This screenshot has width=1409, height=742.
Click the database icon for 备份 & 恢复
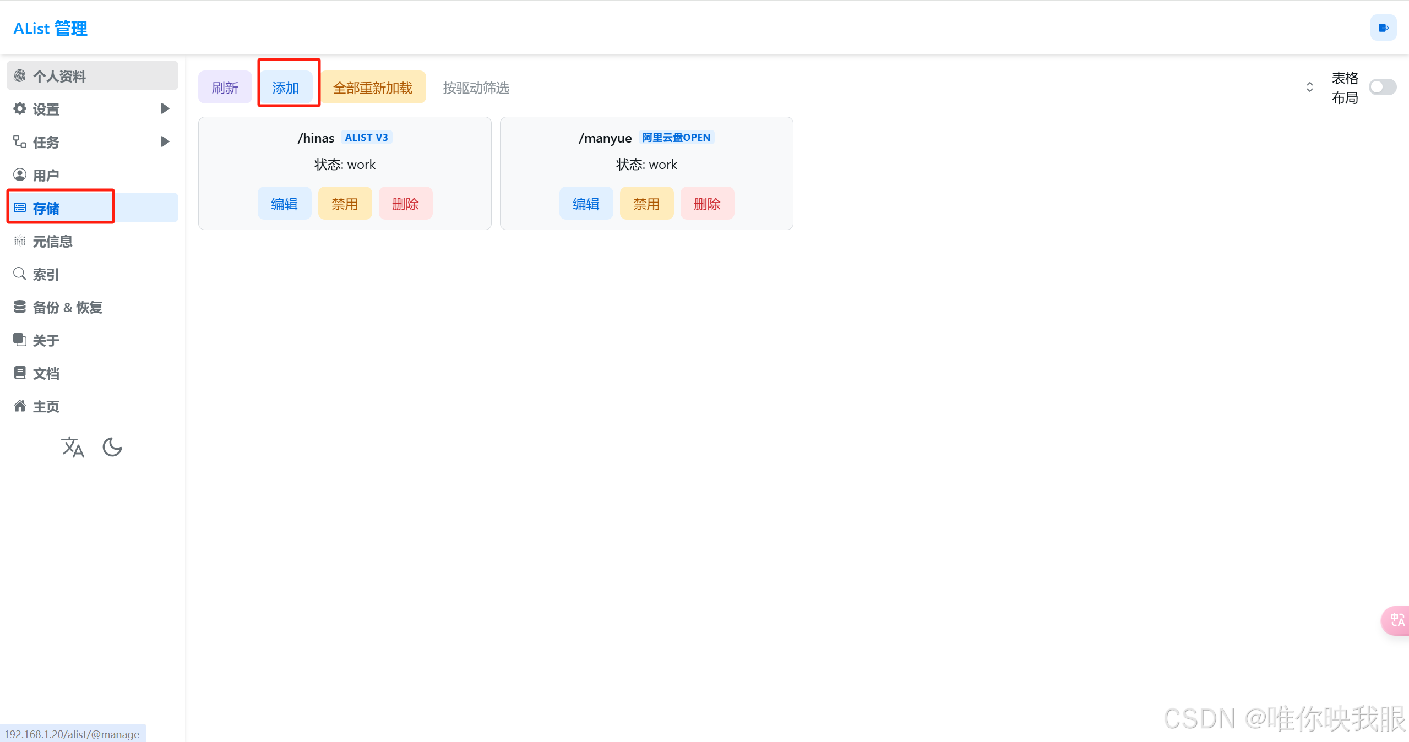20,307
